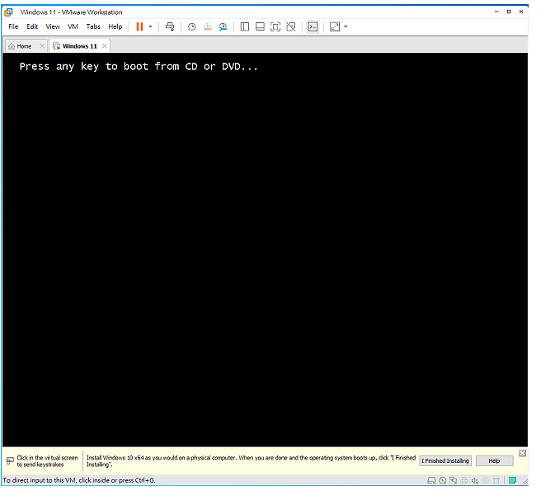
Task: Click the VMware Workstation title bar logo
Action: pyautogui.click(x=8, y=12)
